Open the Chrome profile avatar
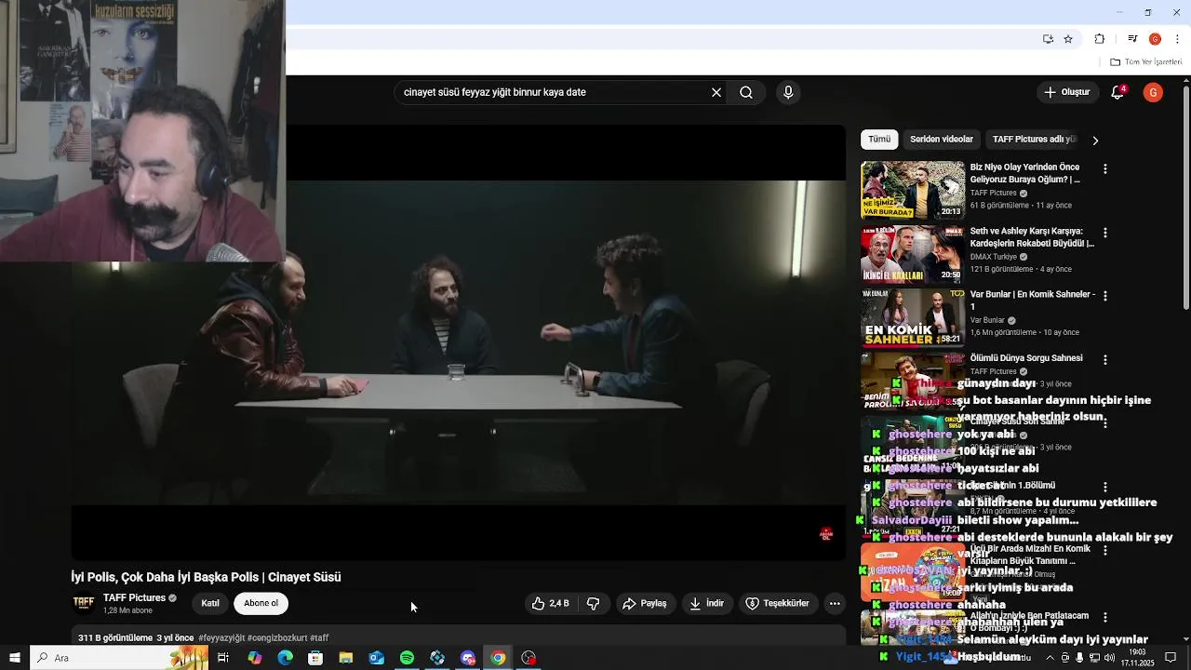1191x670 pixels. point(1155,39)
